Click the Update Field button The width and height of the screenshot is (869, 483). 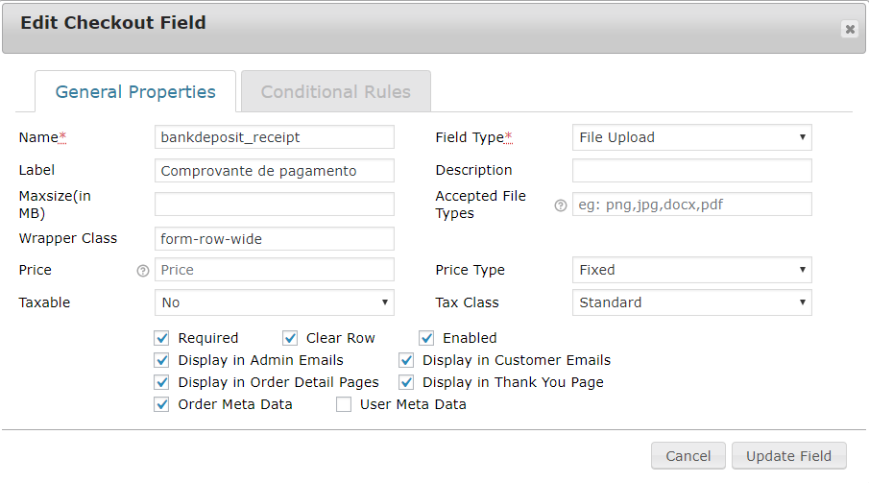coord(788,456)
